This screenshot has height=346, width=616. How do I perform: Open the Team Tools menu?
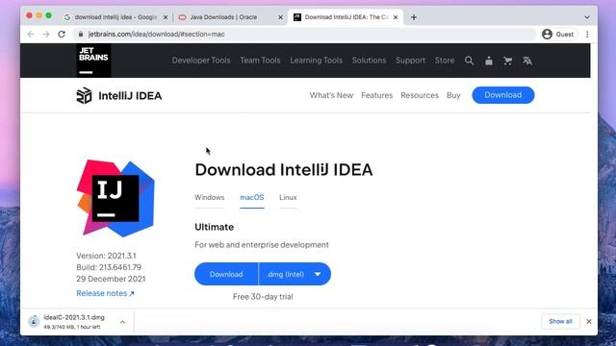(x=260, y=61)
